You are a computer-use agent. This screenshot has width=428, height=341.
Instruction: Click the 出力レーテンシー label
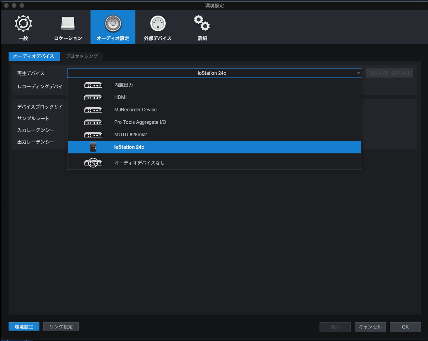coord(36,142)
